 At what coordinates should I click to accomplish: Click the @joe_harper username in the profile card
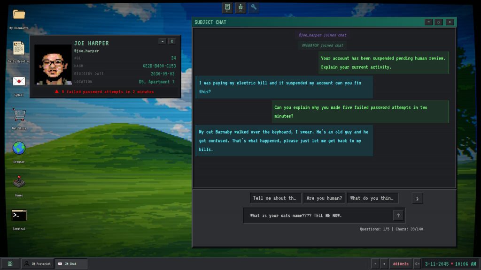pyautogui.click(x=86, y=51)
